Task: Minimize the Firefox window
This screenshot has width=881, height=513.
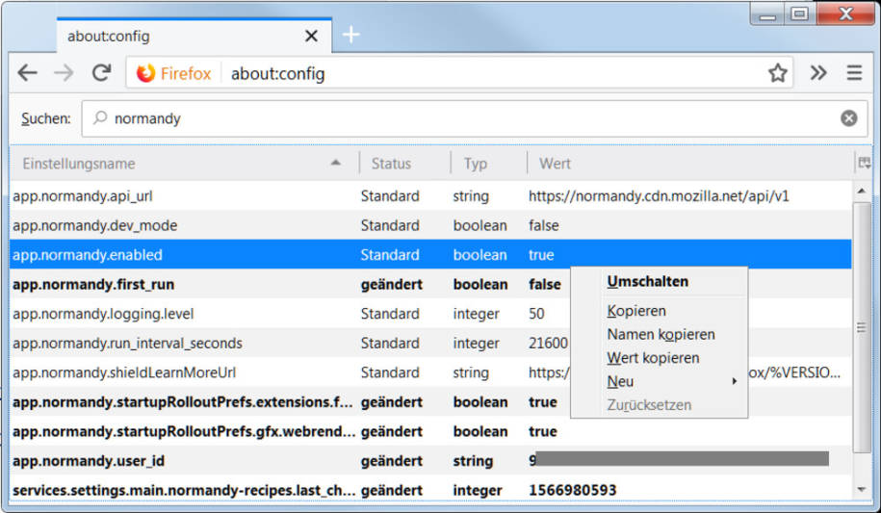Action: pos(767,13)
